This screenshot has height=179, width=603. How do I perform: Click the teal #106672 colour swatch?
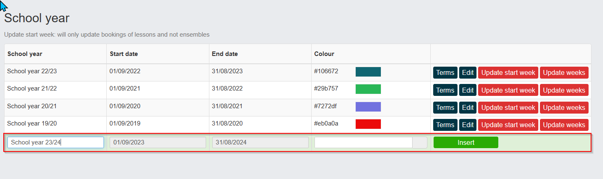click(368, 72)
